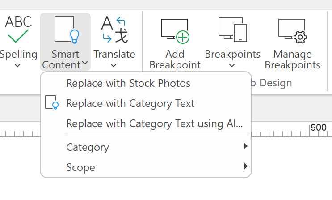Choose Replace with Category Text using AI
Screen dimensions: 332x200
tap(154, 123)
